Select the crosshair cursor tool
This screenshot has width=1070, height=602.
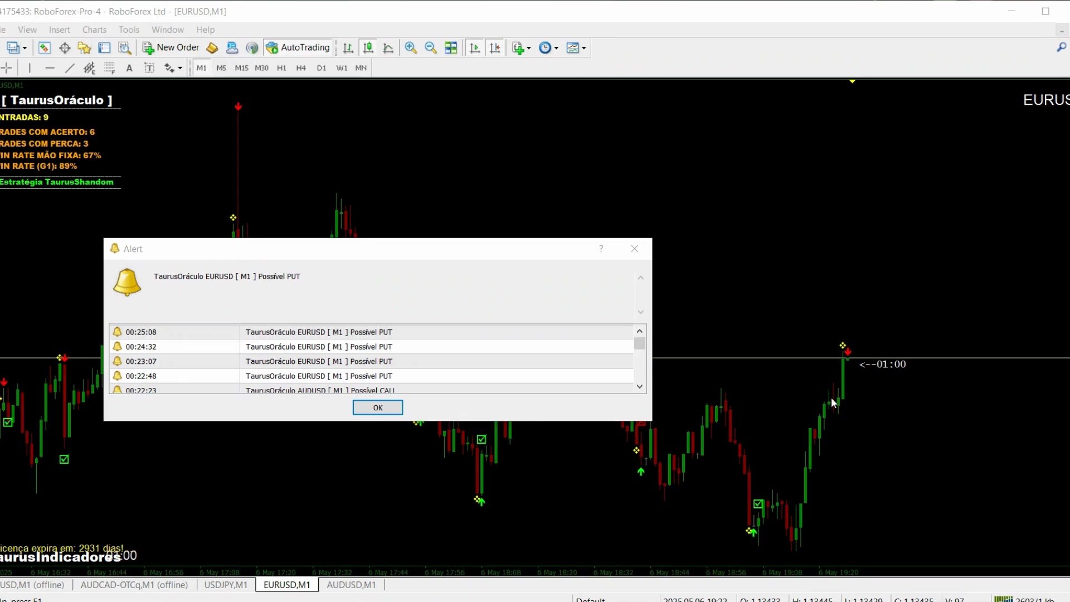point(7,68)
